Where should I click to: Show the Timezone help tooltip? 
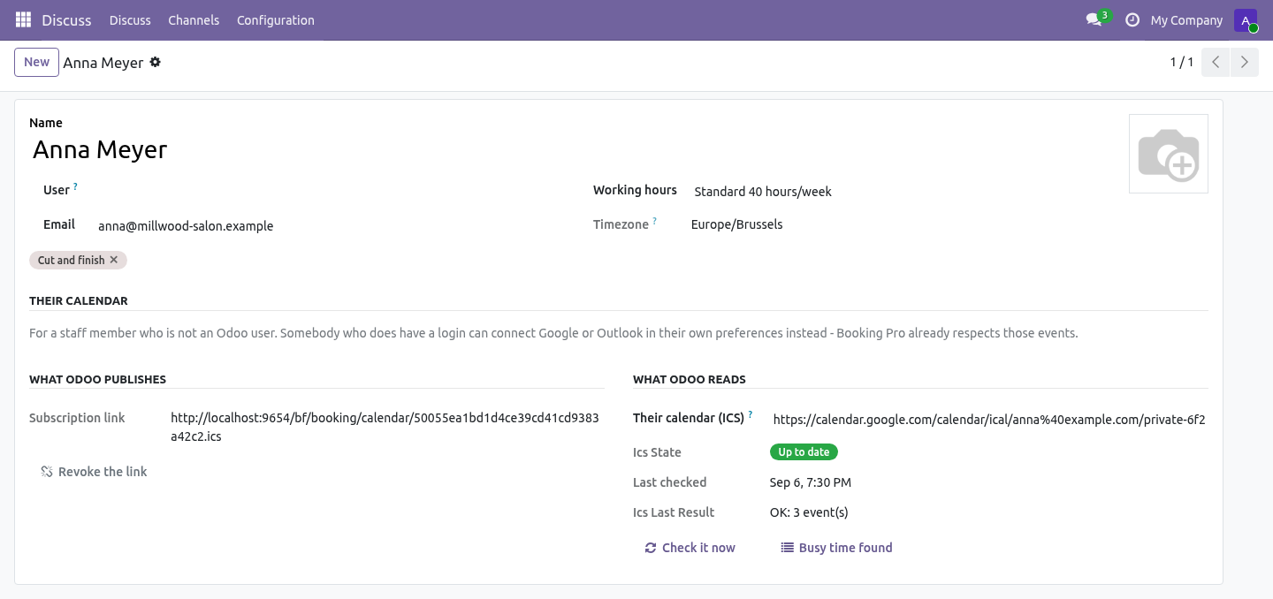655,221
